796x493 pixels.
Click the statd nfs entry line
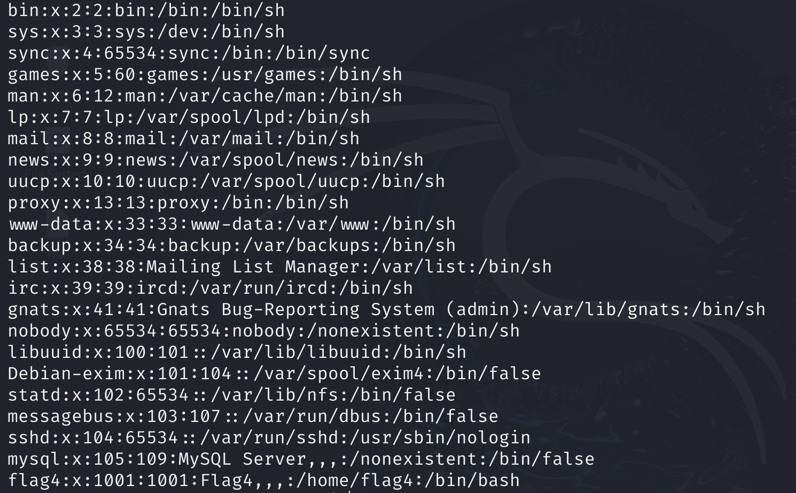tap(232, 395)
